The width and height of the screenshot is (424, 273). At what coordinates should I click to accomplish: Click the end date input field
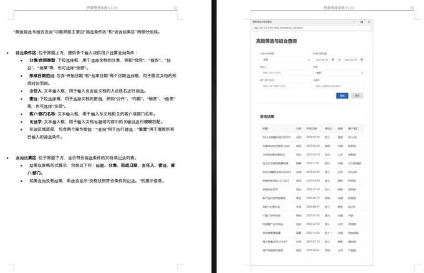[354, 60]
